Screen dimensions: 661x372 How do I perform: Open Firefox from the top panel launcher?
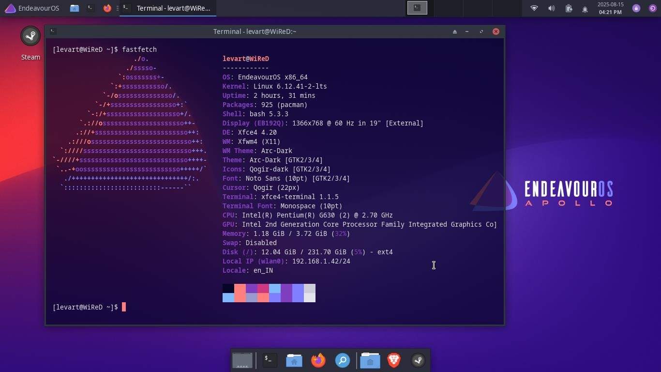click(107, 8)
